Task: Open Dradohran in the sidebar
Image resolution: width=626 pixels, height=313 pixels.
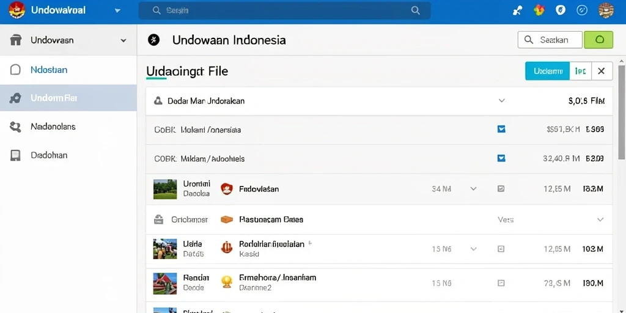Action: 49,155
